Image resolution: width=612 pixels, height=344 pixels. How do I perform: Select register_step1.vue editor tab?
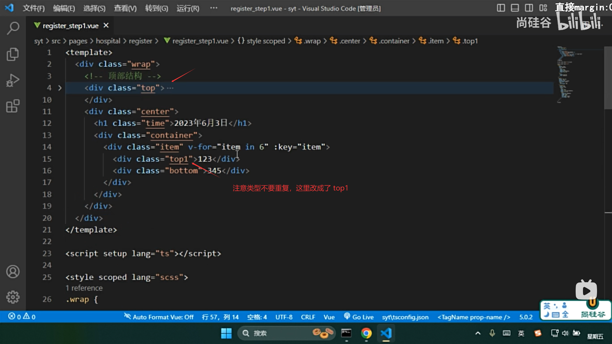[70, 26]
